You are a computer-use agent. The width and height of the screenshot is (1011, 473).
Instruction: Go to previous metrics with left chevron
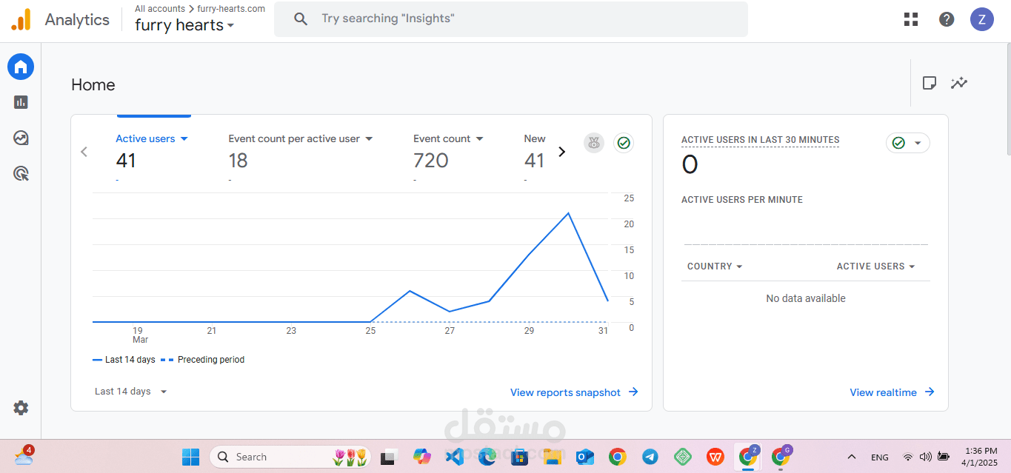[x=84, y=152]
